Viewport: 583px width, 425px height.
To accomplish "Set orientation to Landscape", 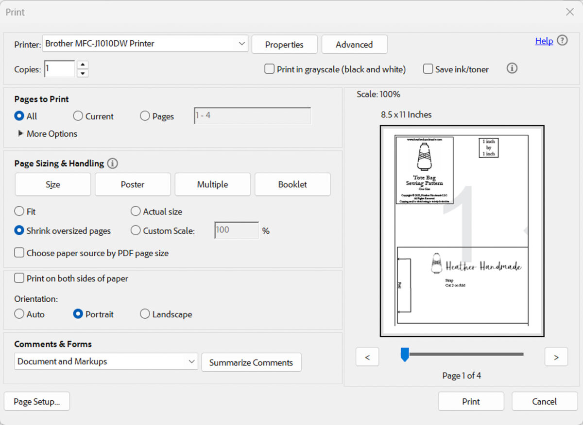I will (145, 314).
